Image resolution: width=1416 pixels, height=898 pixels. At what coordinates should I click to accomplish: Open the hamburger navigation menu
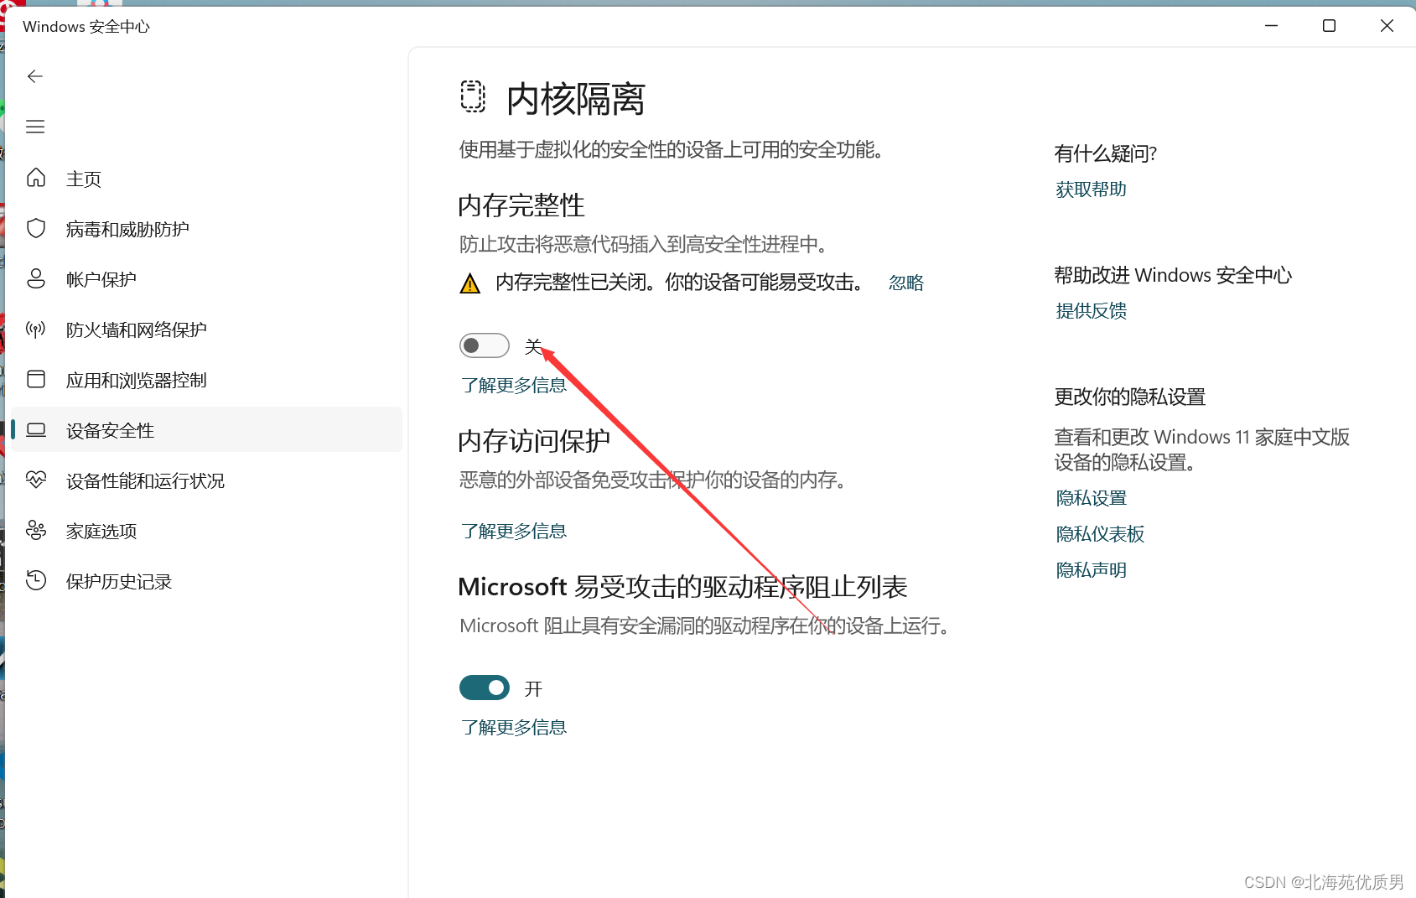click(x=35, y=127)
